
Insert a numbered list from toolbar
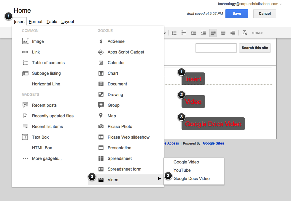tap(174, 33)
